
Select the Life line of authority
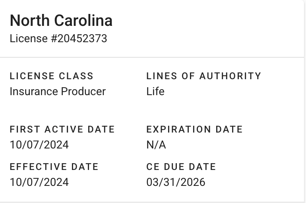[x=155, y=92]
